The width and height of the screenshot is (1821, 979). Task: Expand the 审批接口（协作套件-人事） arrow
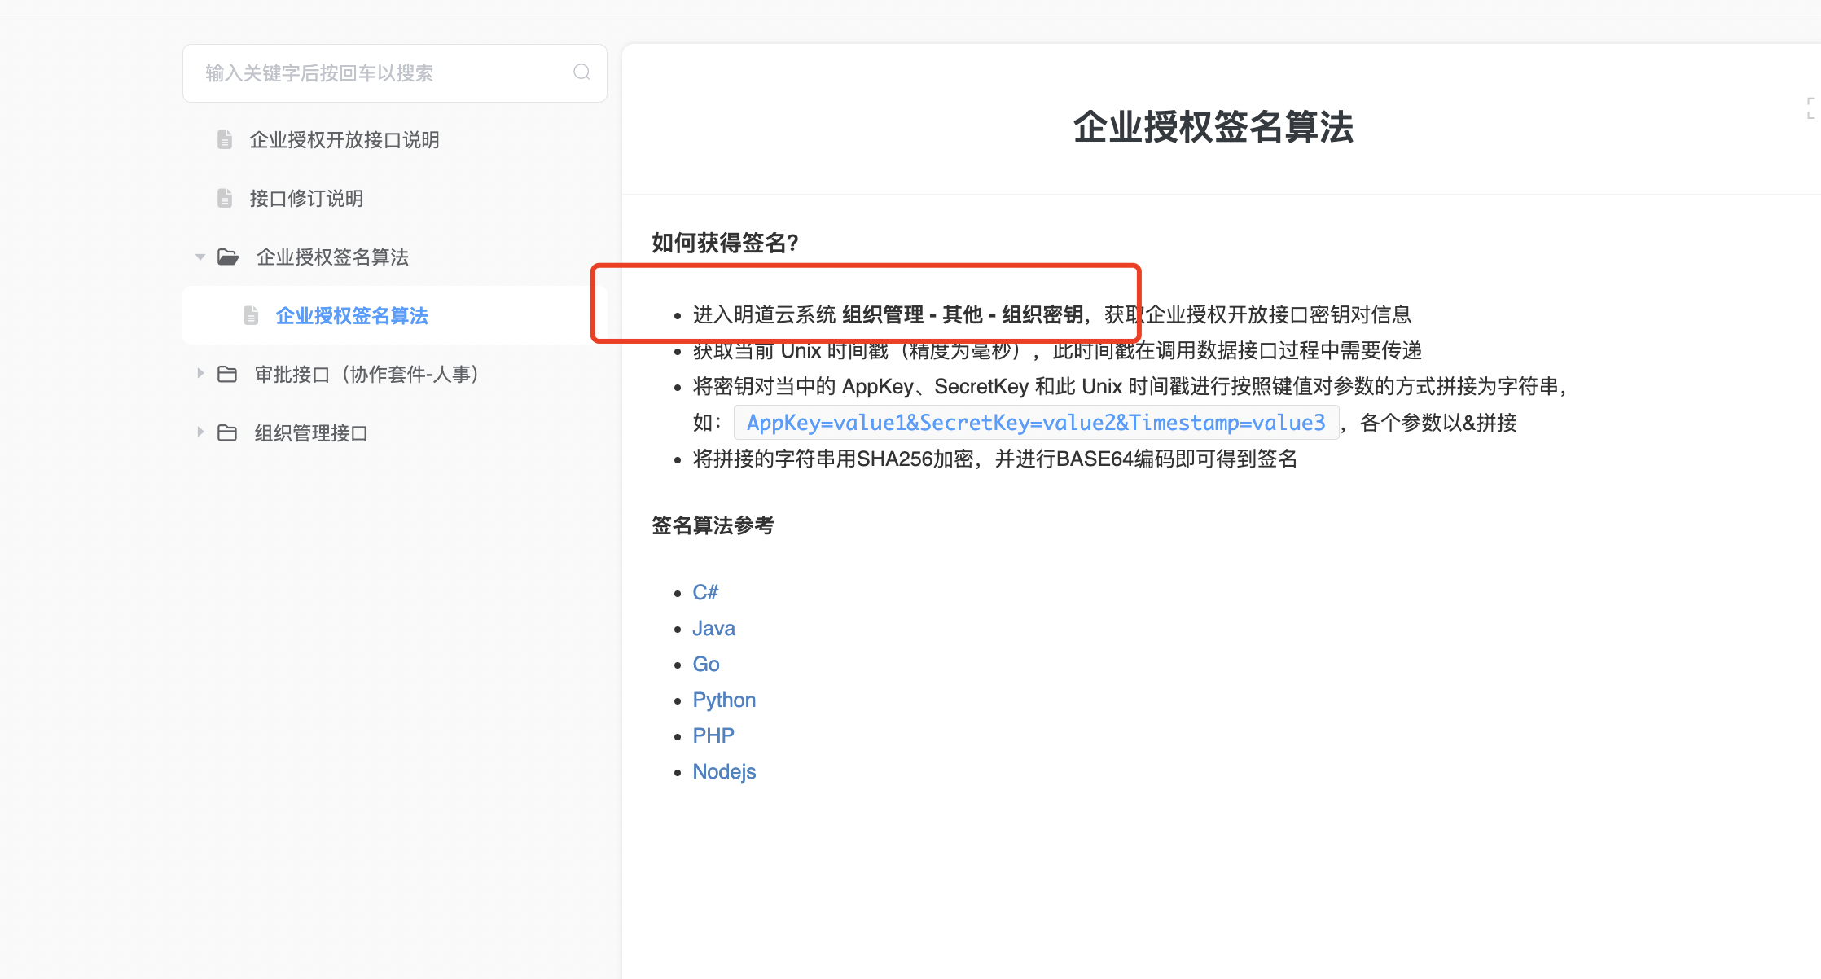pos(200,374)
